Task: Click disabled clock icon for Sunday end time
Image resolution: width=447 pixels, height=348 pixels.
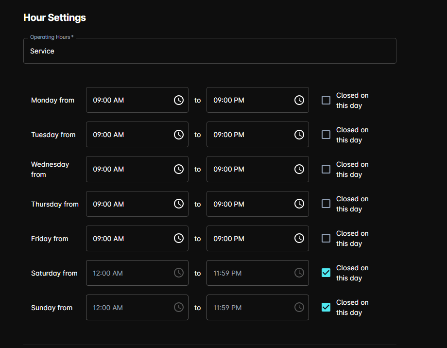Action: pos(299,307)
